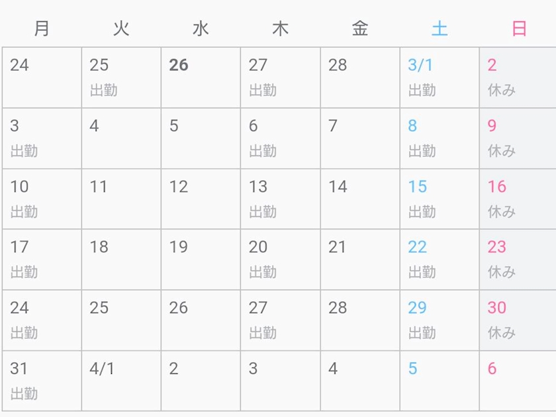Image resolution: width=556 pixels, height=417 pixels.
Task: Click Saturday the 22nd
Action: coord(440,259)
